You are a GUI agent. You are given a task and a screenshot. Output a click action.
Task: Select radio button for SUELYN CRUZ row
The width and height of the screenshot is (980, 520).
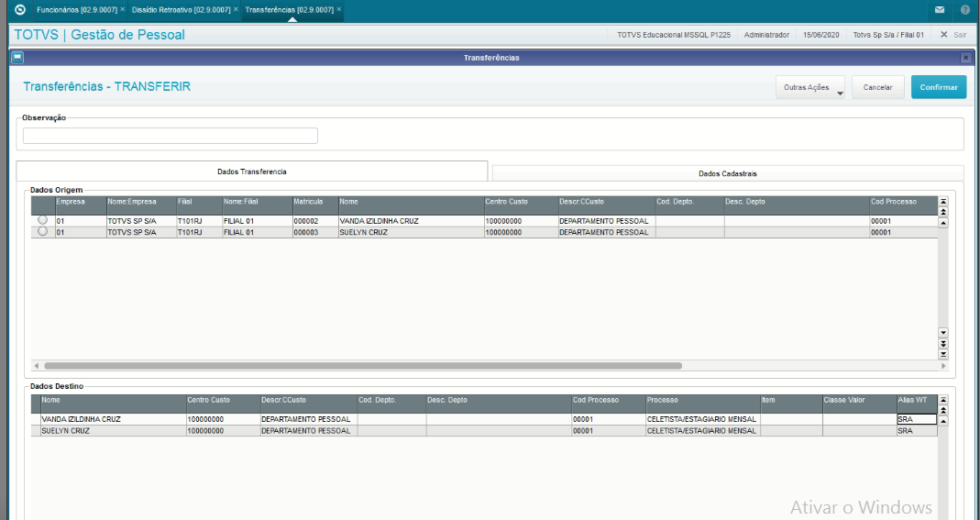point(42,231)
